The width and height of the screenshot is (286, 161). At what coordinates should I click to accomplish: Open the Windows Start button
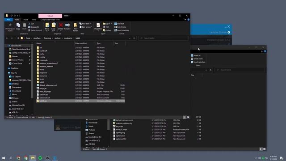tap(4, 158)
